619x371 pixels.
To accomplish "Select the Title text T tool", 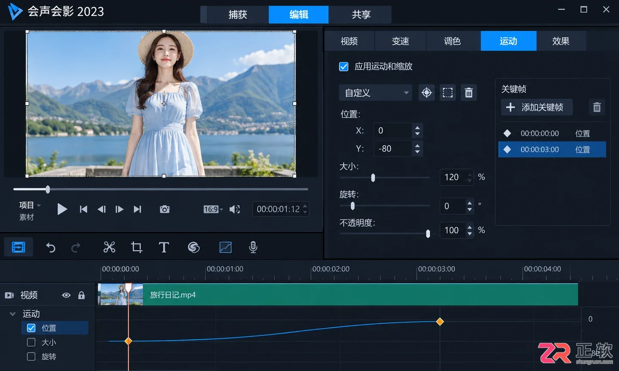I will coord(163,247).
